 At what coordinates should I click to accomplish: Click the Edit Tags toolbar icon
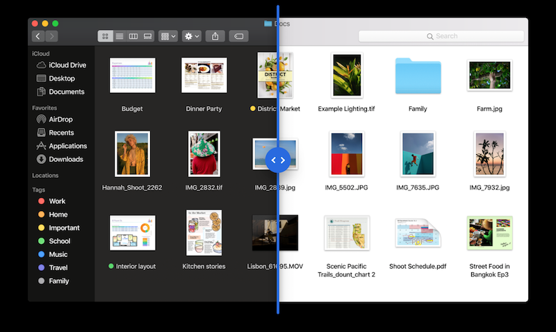click(x=238, y=35)
